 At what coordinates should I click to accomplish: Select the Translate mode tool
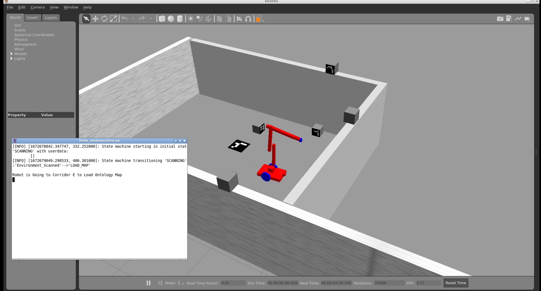pyautogui.click(x=95, y=19)
